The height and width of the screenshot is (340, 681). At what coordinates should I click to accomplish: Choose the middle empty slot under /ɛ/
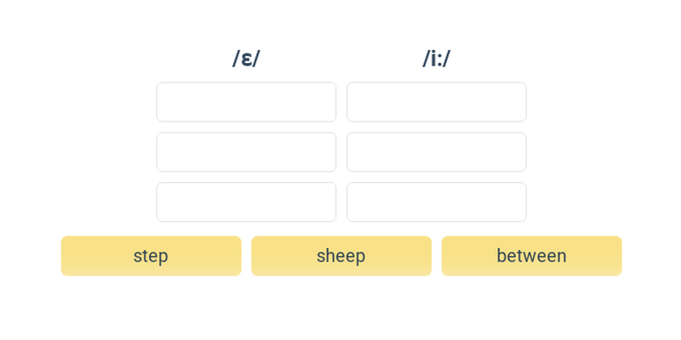click(246, 152)
